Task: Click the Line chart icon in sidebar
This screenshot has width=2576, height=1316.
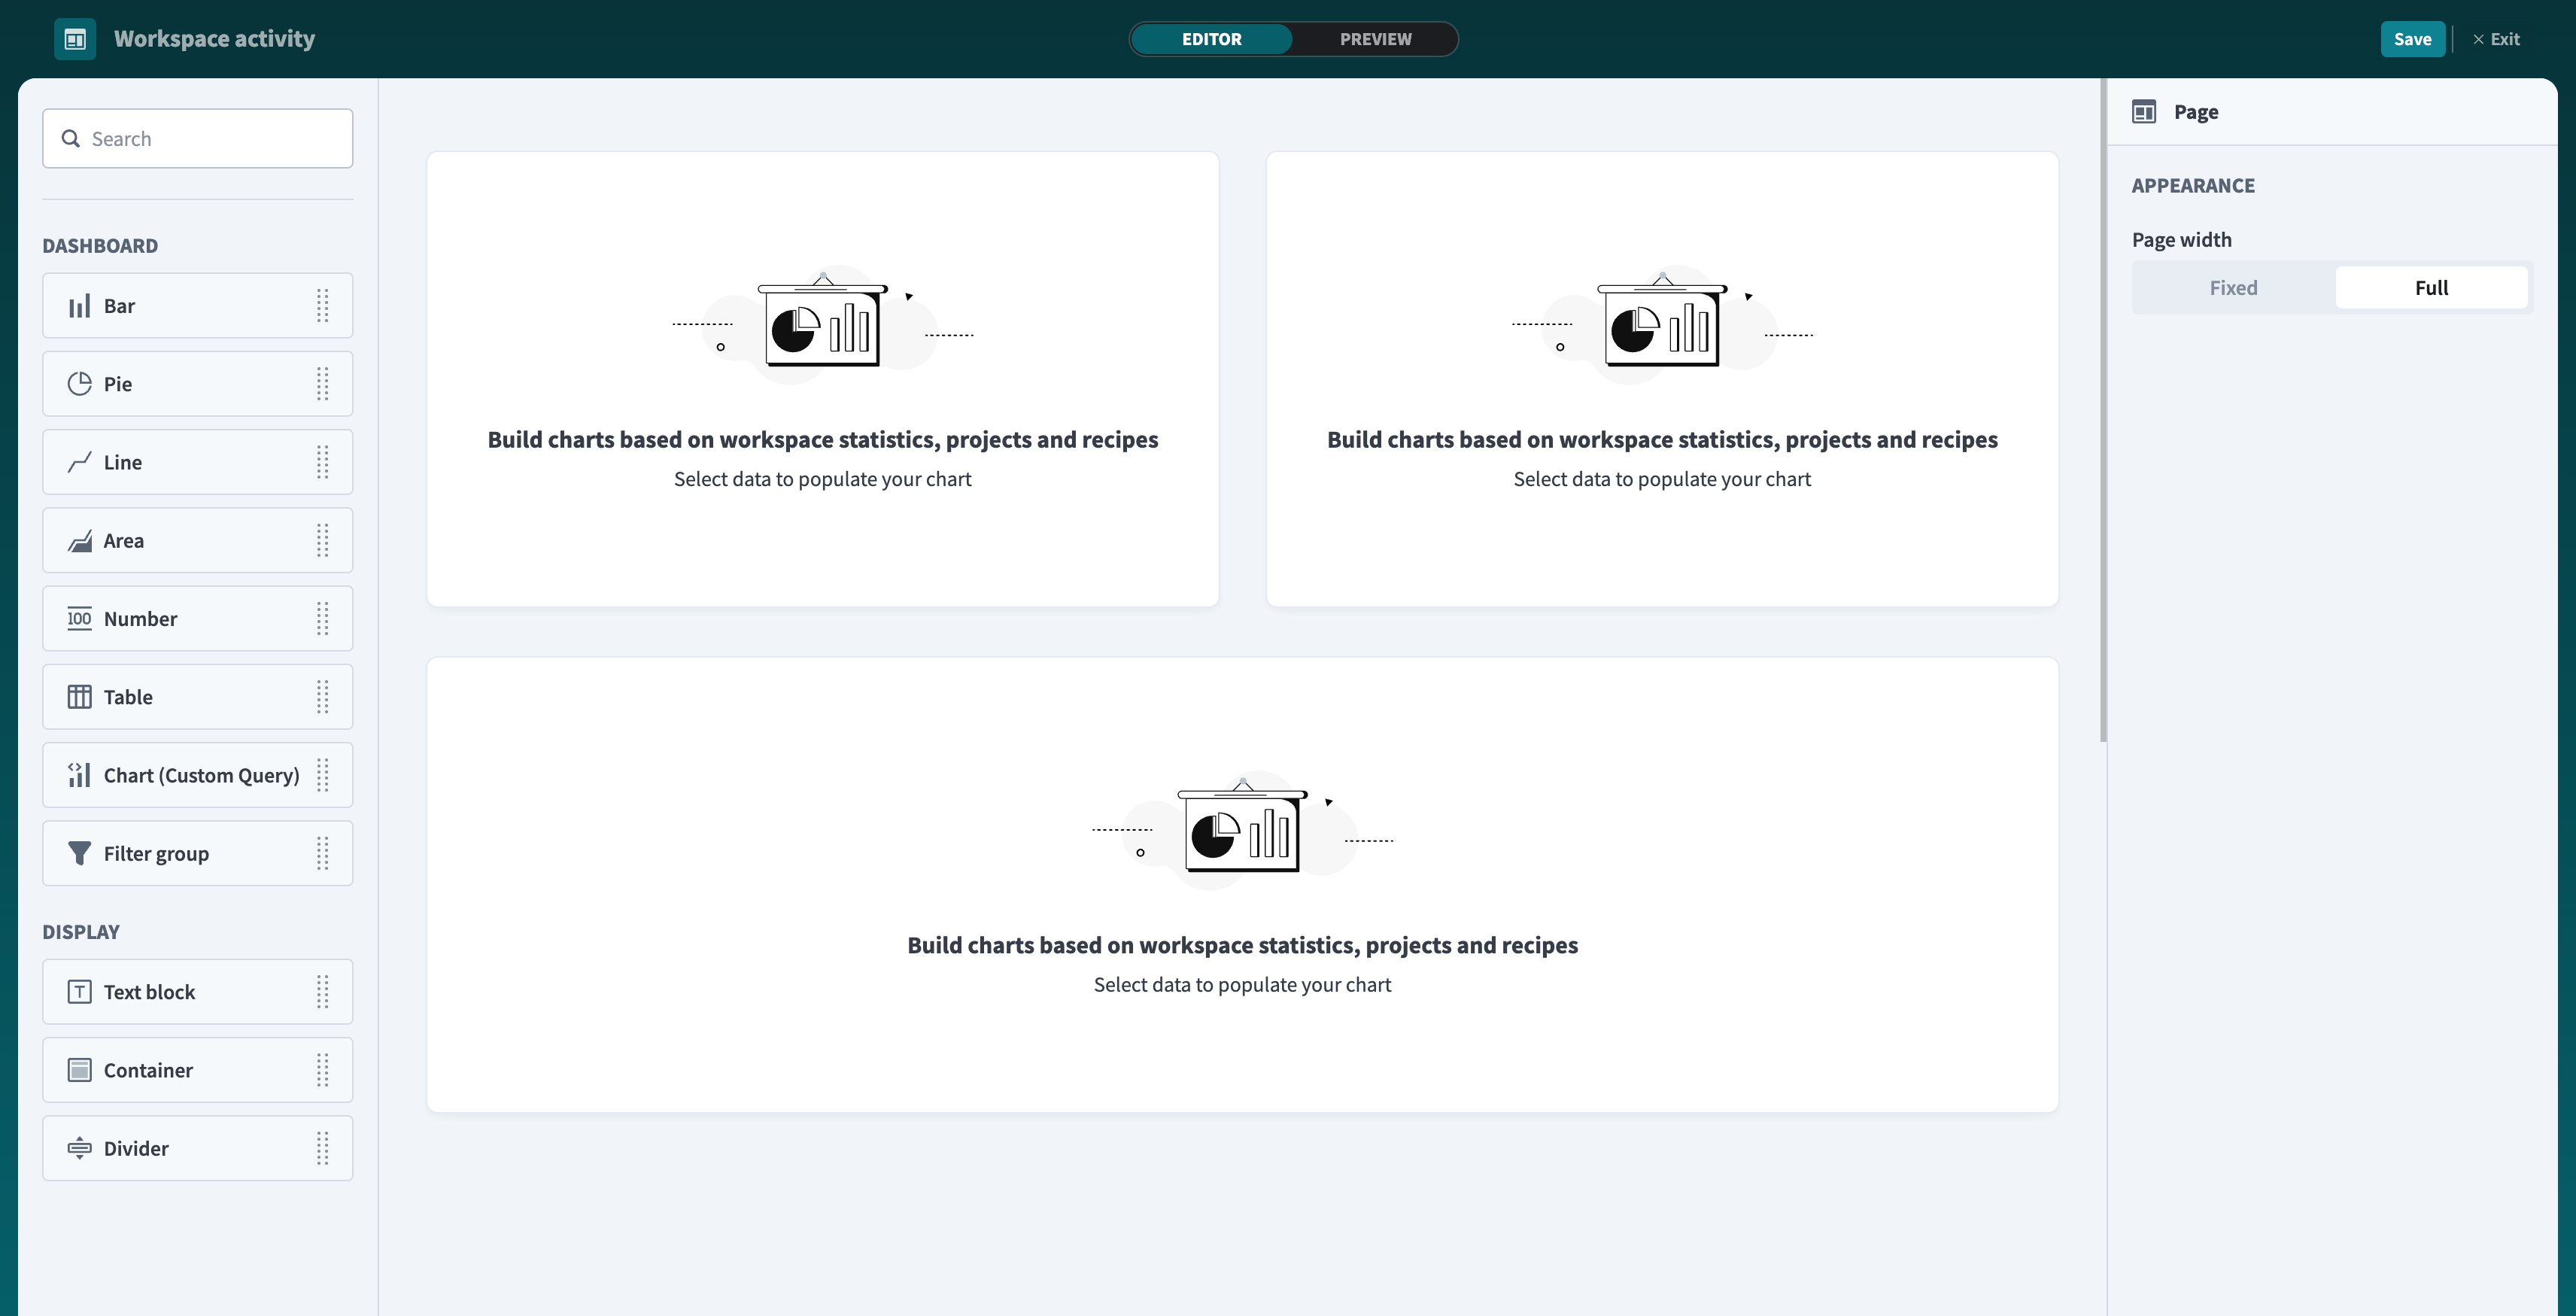Action: click(x=79, y=461)
